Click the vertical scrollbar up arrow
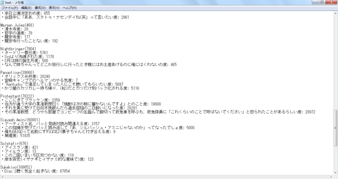This screenshot has width=338, height=179. [335, 13]
